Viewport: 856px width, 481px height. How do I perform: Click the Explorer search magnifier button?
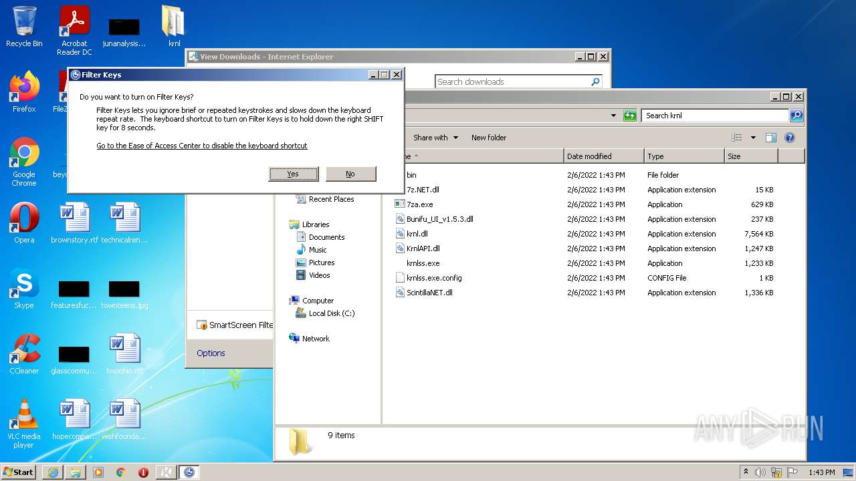pyautogui.click(x=796, y=116)
